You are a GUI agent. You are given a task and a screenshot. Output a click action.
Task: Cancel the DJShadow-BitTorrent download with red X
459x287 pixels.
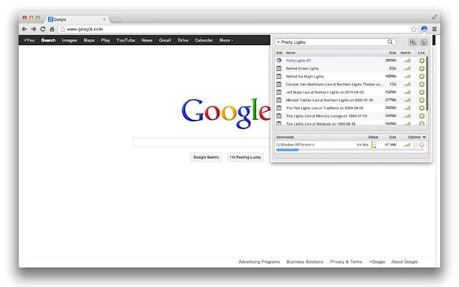click(422, 145)
